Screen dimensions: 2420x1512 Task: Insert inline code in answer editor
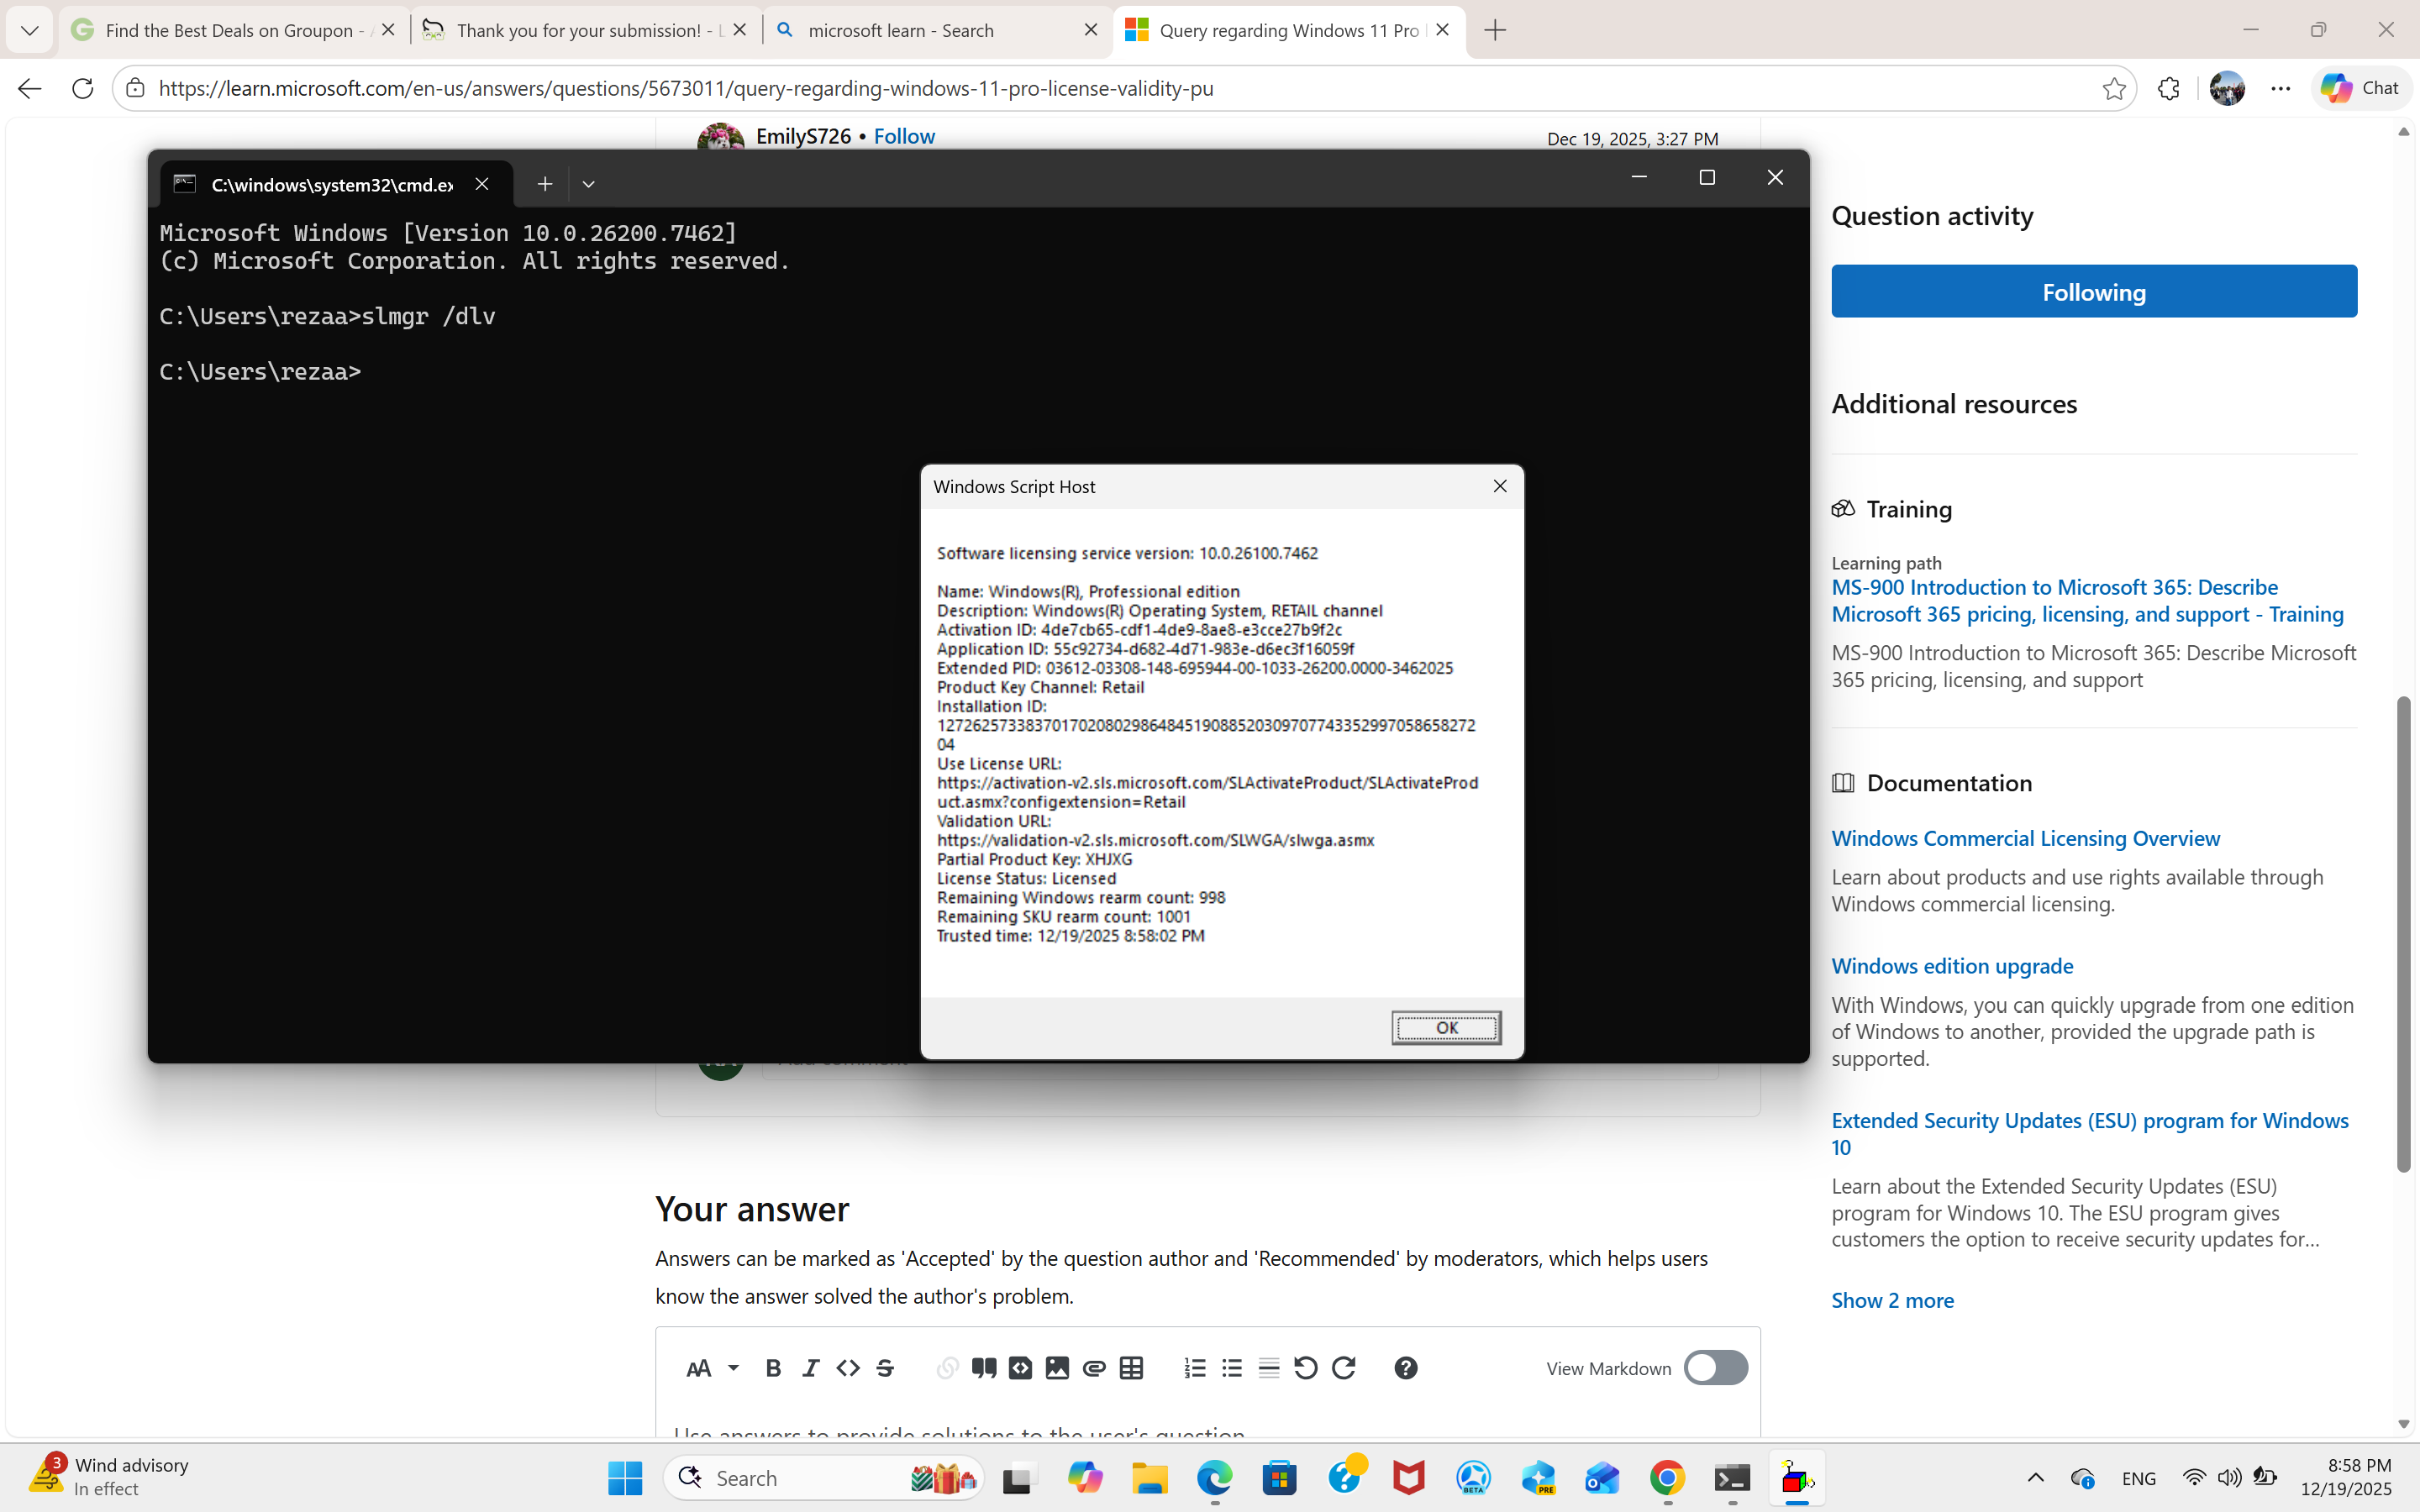(848, 1368)
